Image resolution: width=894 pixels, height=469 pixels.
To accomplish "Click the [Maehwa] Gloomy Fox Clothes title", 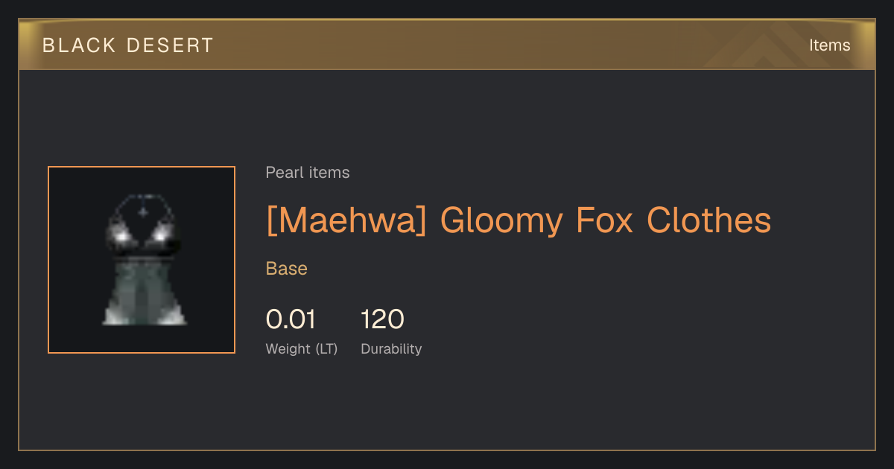I will [519, 221].
